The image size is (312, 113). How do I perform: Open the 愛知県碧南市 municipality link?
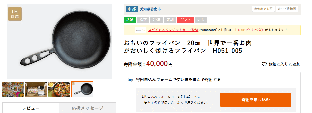click(x=150, y=9)
